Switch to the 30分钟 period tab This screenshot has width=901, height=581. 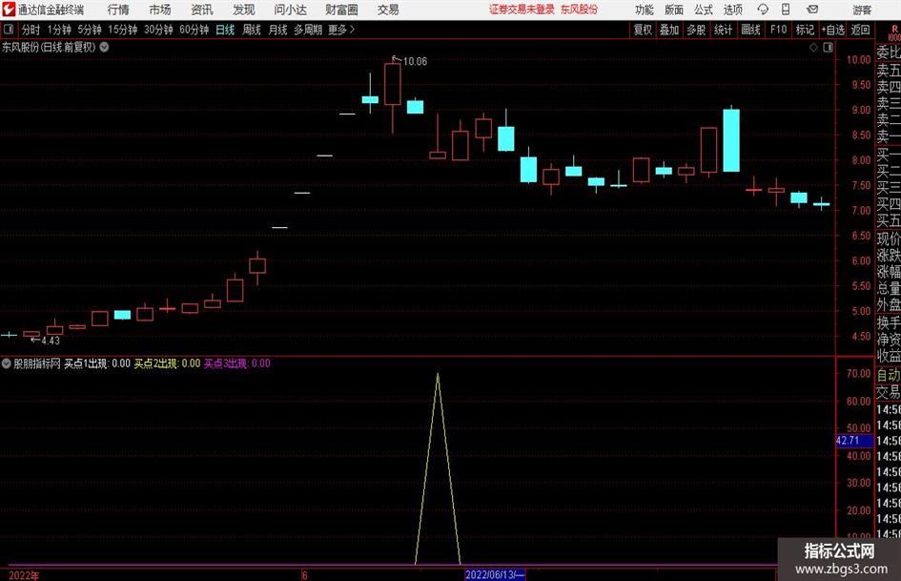[158, 30]
